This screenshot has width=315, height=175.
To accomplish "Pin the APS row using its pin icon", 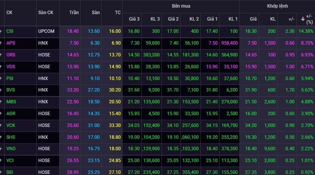I will click(x=1, y=43).
